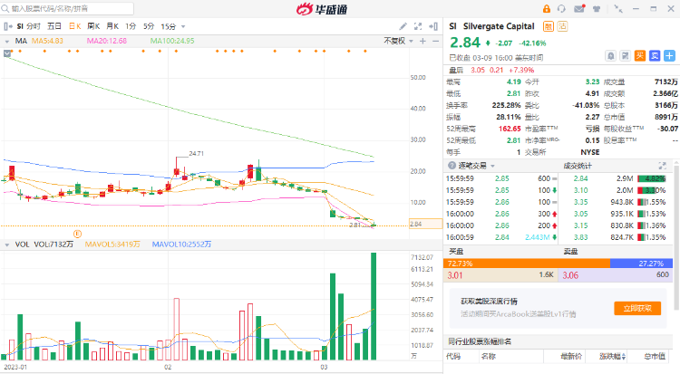680x374 pixels.
Task: Collapse the VOL indicator triangle
Action: (x=7, y=245)
